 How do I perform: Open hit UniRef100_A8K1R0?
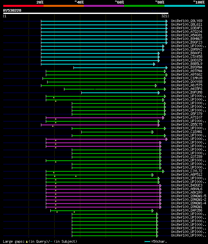point(187,193)
